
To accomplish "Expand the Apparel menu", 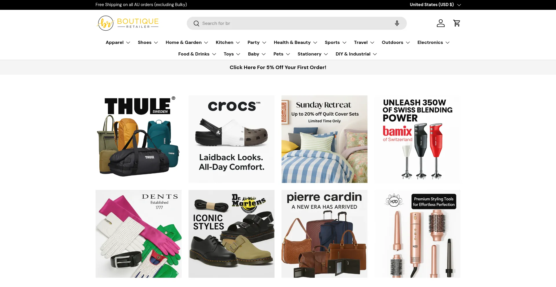I will click(118, 42).
